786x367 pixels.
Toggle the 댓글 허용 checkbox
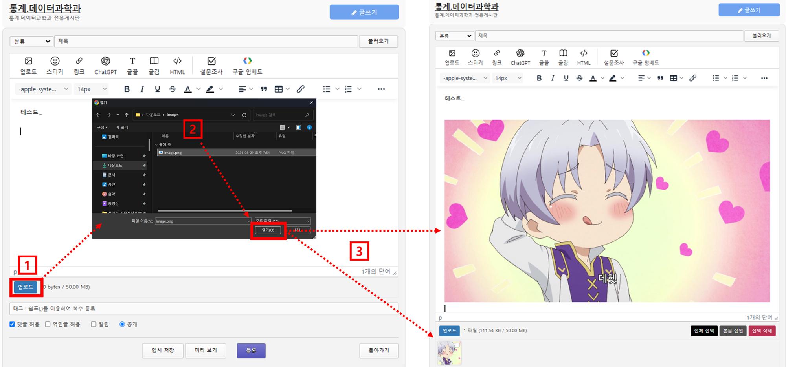12,324
